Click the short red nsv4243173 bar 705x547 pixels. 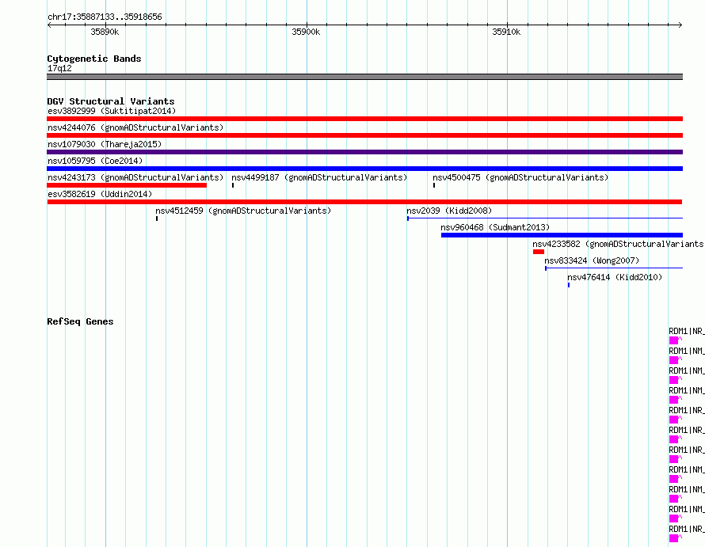pyautogui.click(x=127, y=185)
